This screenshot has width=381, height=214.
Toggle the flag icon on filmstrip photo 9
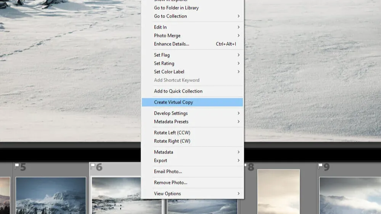coord(320,166)
